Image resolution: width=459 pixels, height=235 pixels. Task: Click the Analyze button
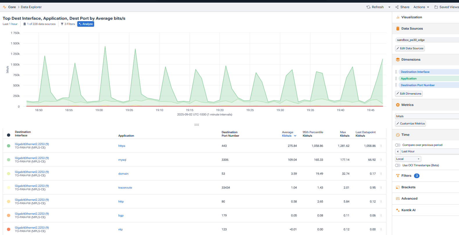point(86,24)
